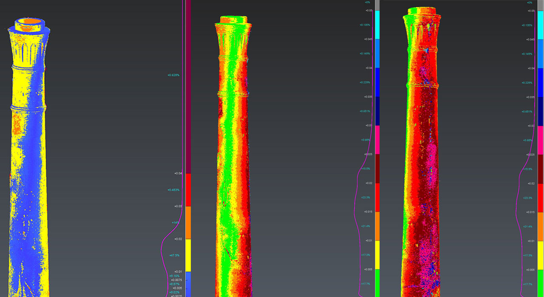This screenshot has height=297, width=544.
Task: Click +21.4% label on last view's scale
Action: (528, 227)
